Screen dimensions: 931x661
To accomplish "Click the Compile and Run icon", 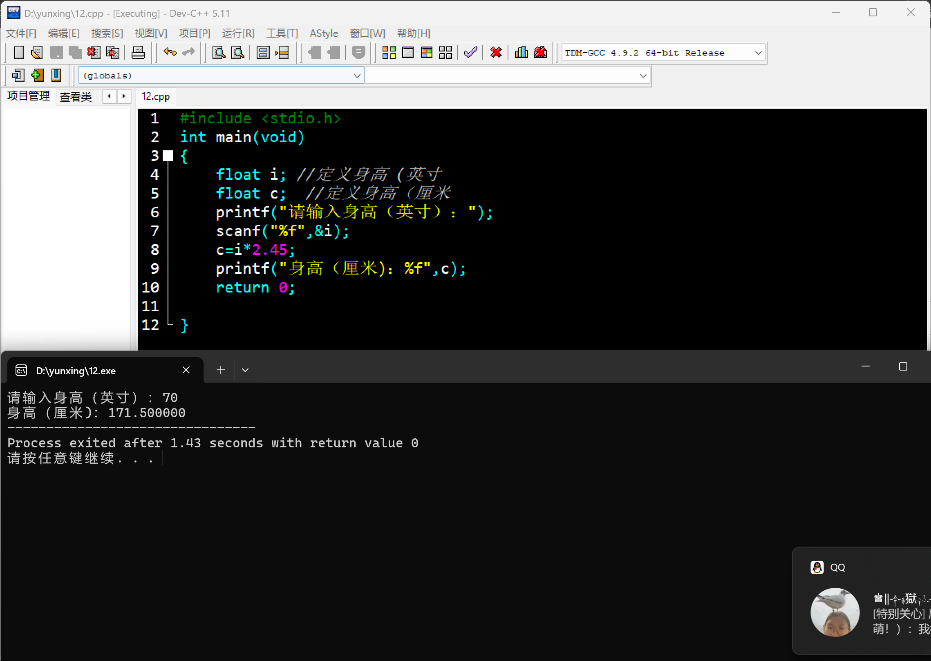I will pos(426,52).
